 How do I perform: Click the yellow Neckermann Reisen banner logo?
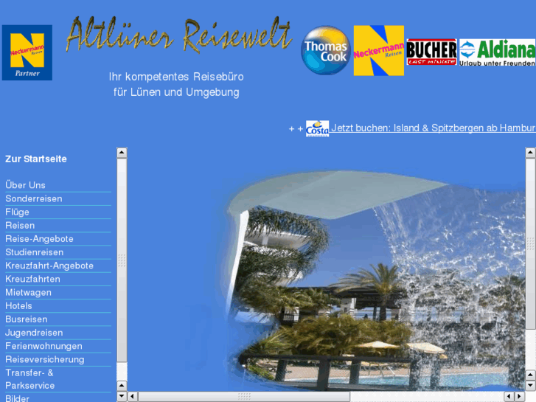coord(379,50)
